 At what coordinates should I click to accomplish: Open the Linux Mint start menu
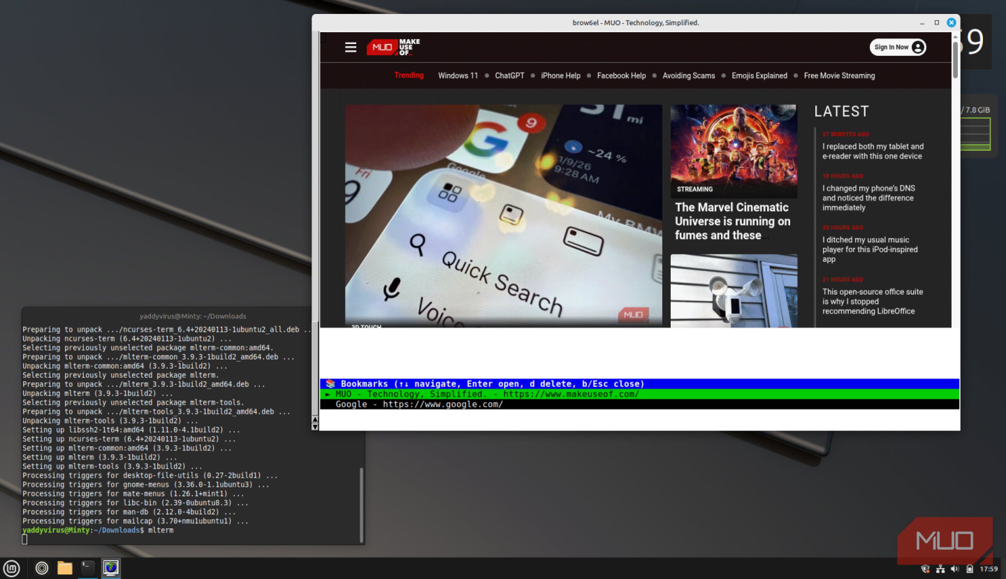pyautogui.click(x=12, y=568)
